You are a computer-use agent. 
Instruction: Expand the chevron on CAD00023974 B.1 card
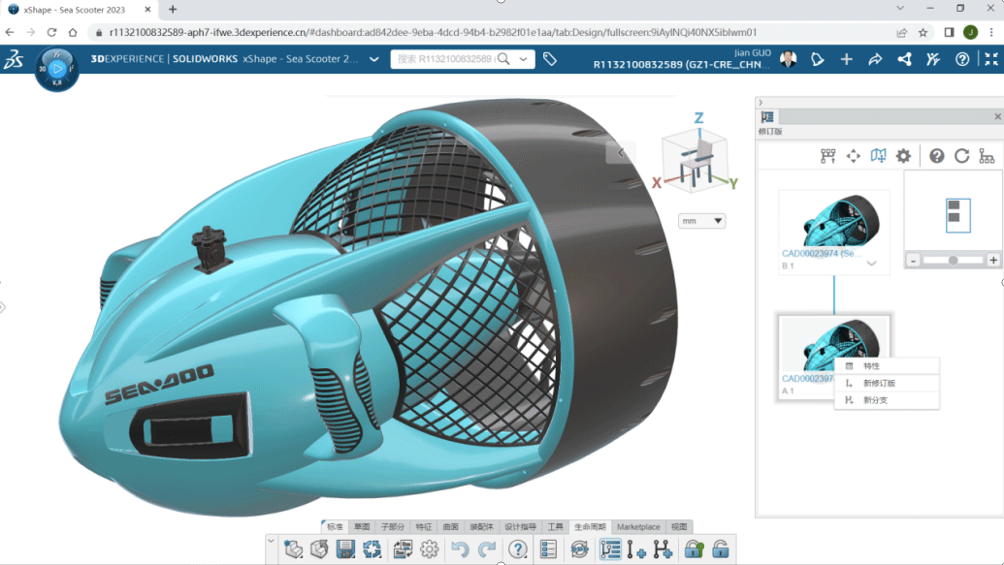point(871,264)
